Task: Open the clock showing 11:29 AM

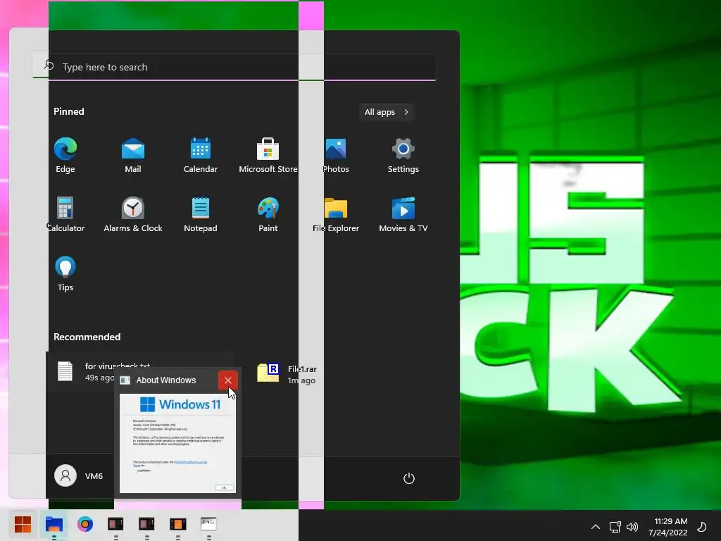Action: click(x=668, y=527)
